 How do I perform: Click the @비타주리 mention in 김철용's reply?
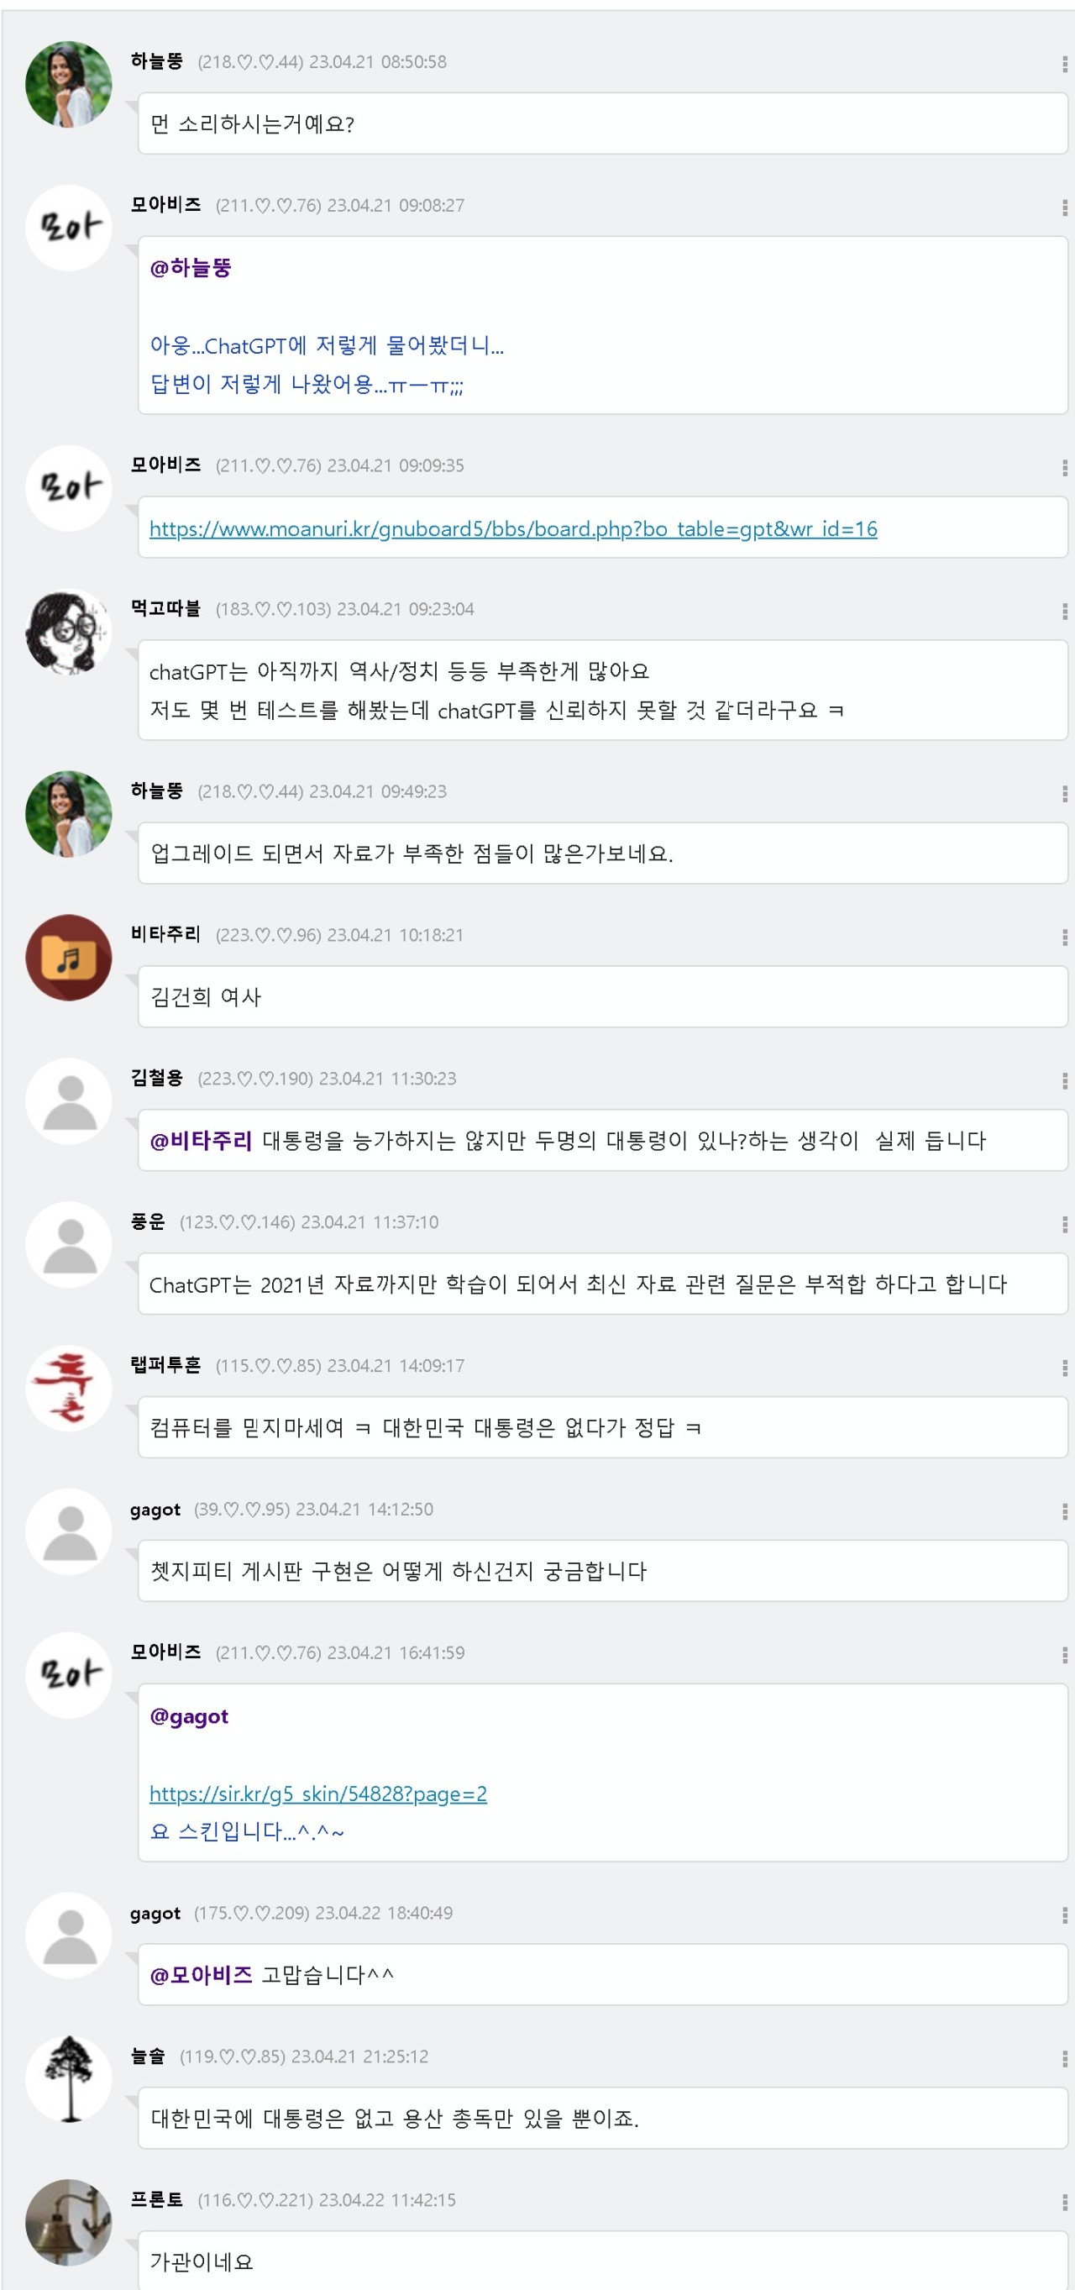pos(201,1141)
